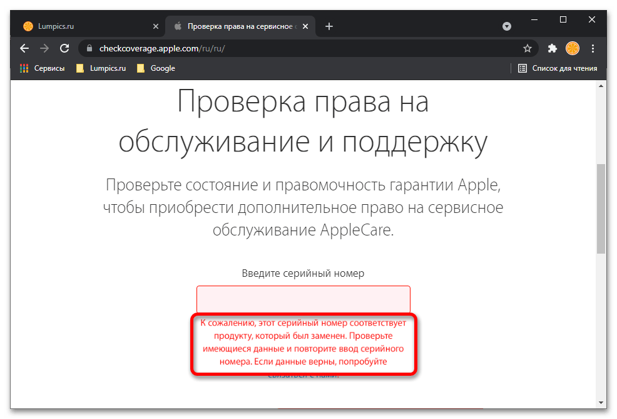Viewport: 617px width, 419px height.
Task: Add a new tab with the plus button
Action: [x=329, y=26]
